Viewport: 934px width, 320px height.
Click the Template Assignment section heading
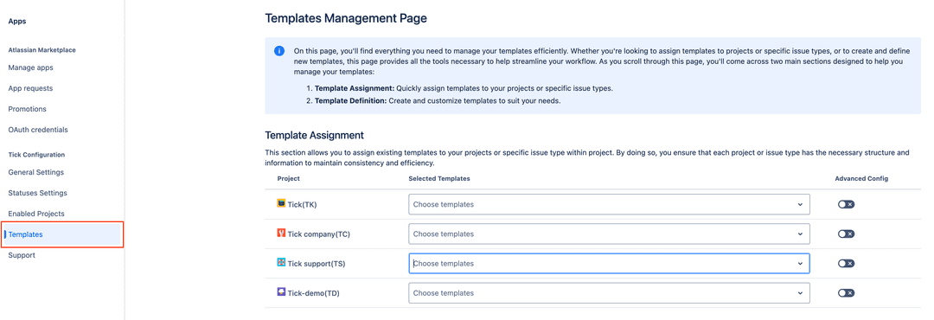coord(314,135)
